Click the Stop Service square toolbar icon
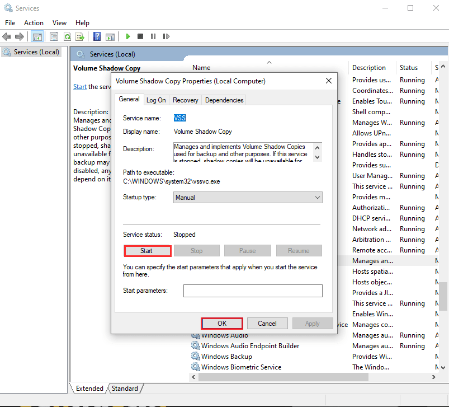The image size is (449, 407). 140,36
